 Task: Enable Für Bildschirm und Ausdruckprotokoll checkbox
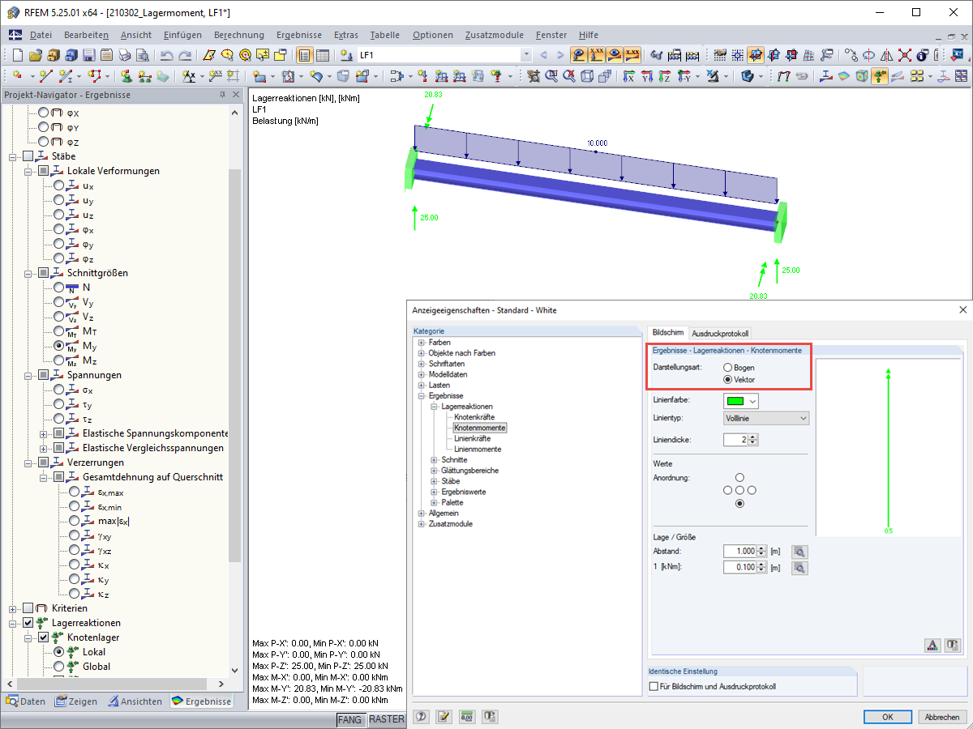click(654, 686)
